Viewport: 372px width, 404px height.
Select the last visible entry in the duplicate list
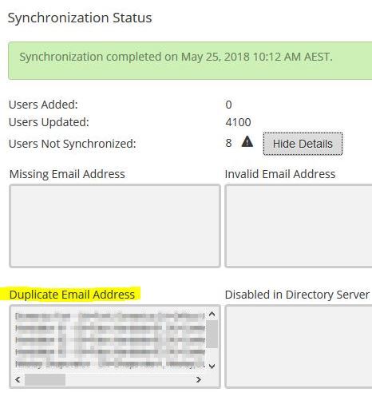point(110,364)
